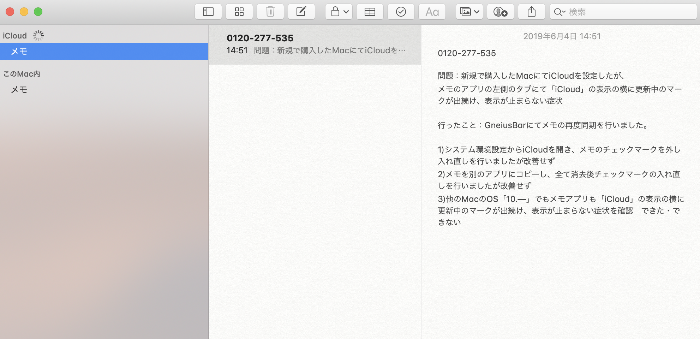The height and width of the screenshot is (339, 700).
Task: Open the photo media browser dropdown
Action: [469, 12]
